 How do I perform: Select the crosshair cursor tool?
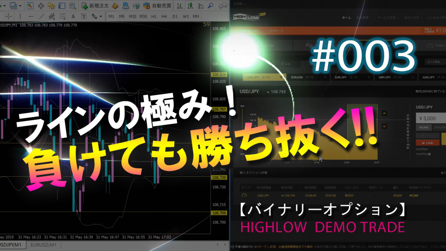(8, 16)
